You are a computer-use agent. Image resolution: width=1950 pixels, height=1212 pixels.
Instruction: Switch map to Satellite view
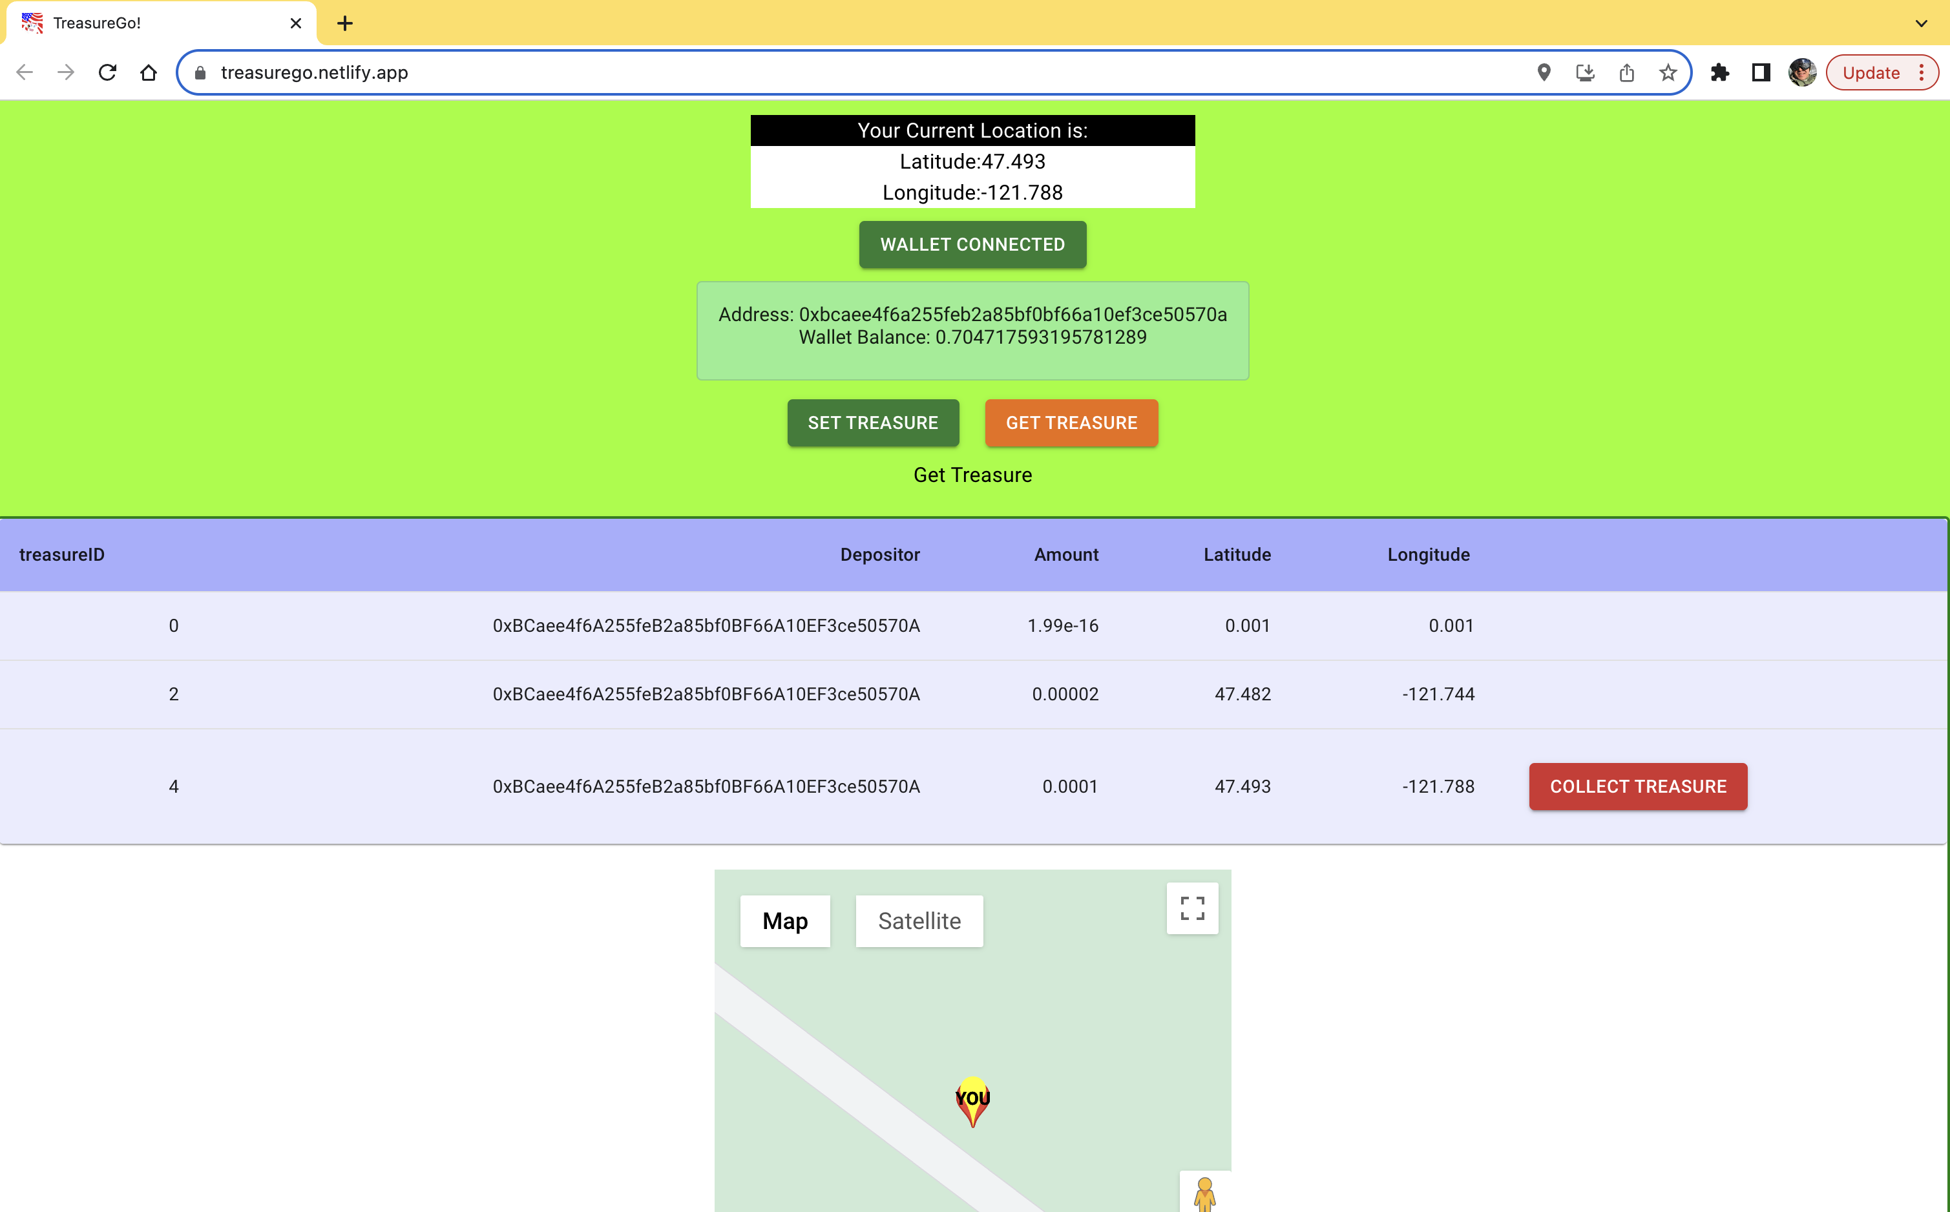coord(919,921)
